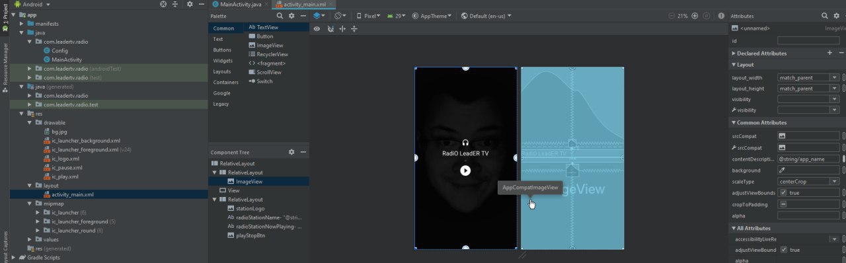Toggle adjustViewBounds checkbox in Common Attributes
846x263 pixels.
click(x=783, y=192)
